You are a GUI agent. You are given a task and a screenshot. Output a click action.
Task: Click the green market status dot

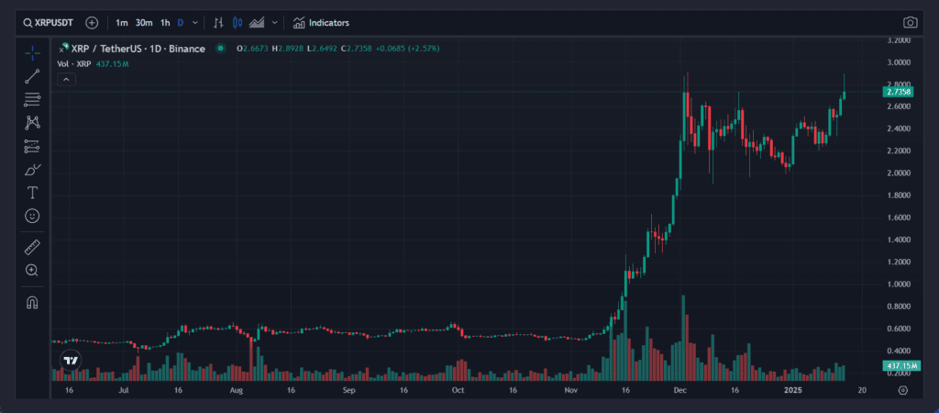pyautogui.click(x=221, y=49)
